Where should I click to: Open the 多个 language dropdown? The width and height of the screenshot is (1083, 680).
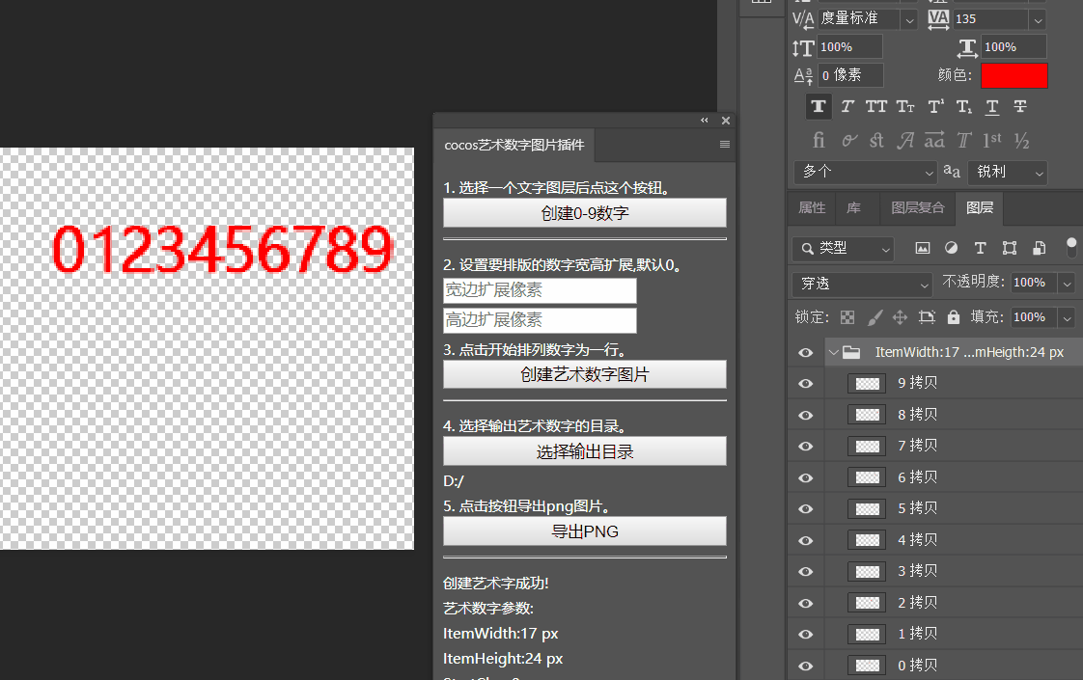click(866, 172)
